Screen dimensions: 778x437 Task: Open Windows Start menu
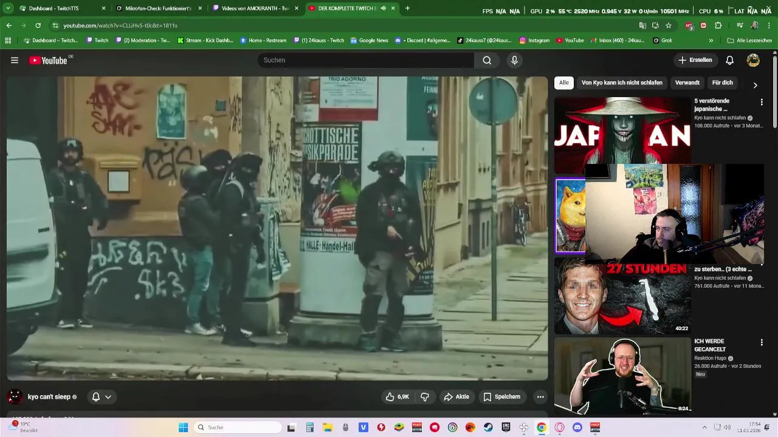pos(183,427)
